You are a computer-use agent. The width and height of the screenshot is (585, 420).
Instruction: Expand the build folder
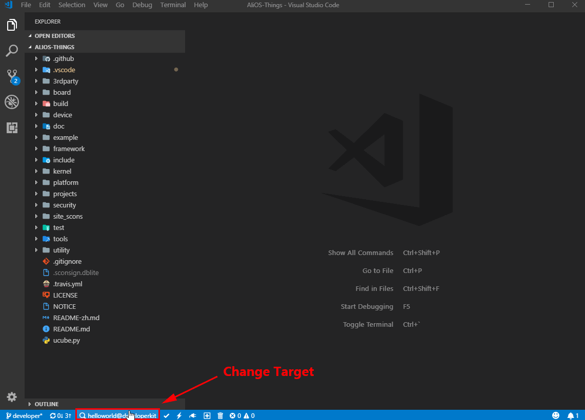[105, 103]
